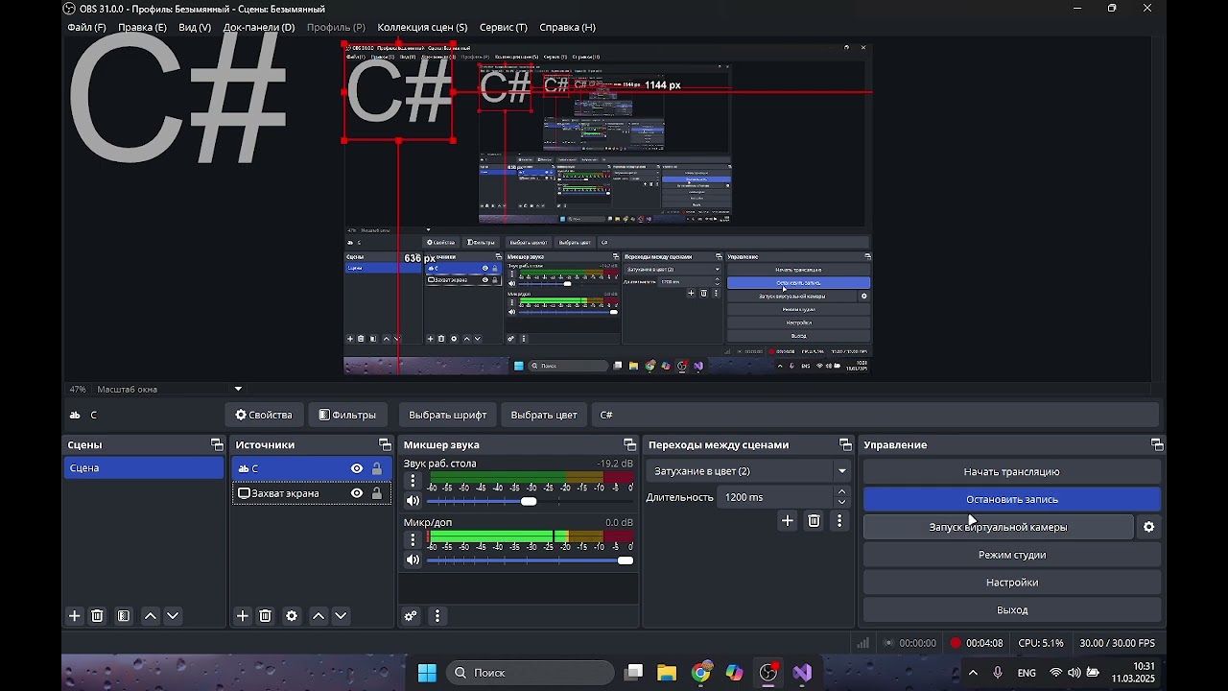Mute desktop audio speaker icon
The width and height of the screenshot is (1228, 691).
[x=413, y=501]
